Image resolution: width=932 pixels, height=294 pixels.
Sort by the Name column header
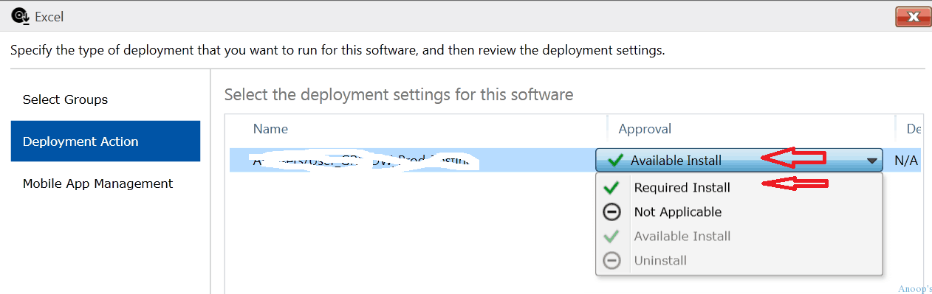270,129
